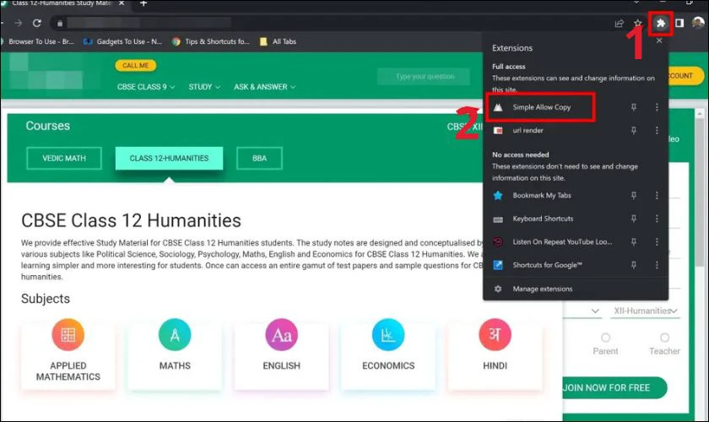The height and width of the screenshot is (422, 709).
Task: Select Listen On Repeat YouTube Looper extension
Action: click(x=562, y=242)
